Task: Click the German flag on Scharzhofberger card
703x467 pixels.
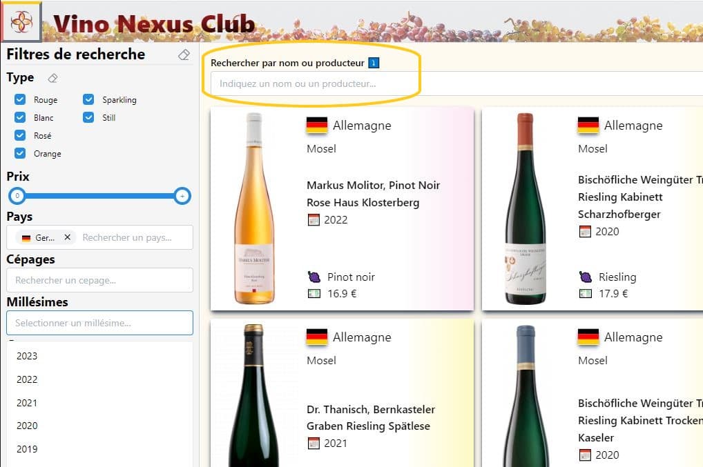Action: pos(588,126)
